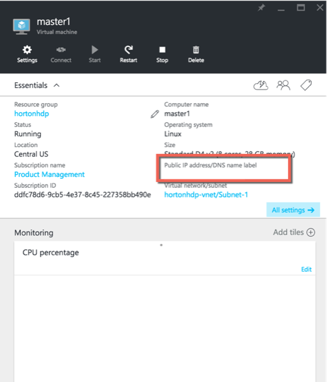Viewport: 327px width, 382px height.
Task: Pin the blade with pushpin icon
Action: tap(261, 8)
